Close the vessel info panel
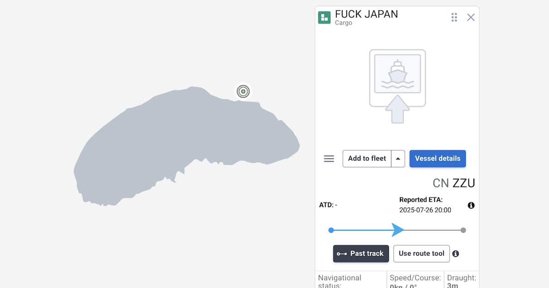The width and height of the screenshot is (549, 288). tap(471, 17)
